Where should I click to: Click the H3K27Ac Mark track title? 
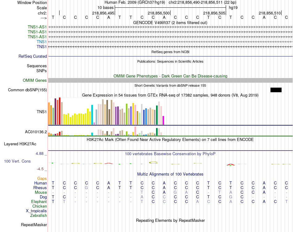pyautogui.click(x=170, y=140)
